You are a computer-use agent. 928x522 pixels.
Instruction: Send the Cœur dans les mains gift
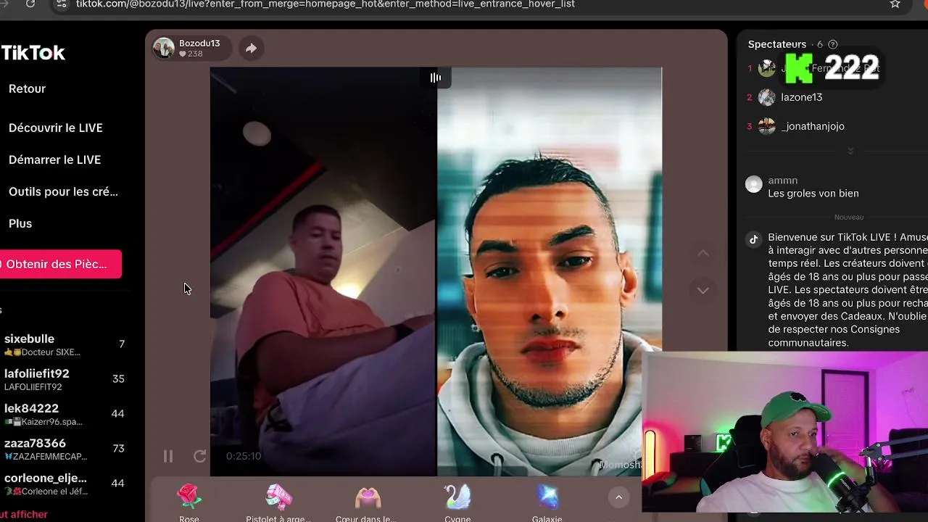(x=368, y=502)
